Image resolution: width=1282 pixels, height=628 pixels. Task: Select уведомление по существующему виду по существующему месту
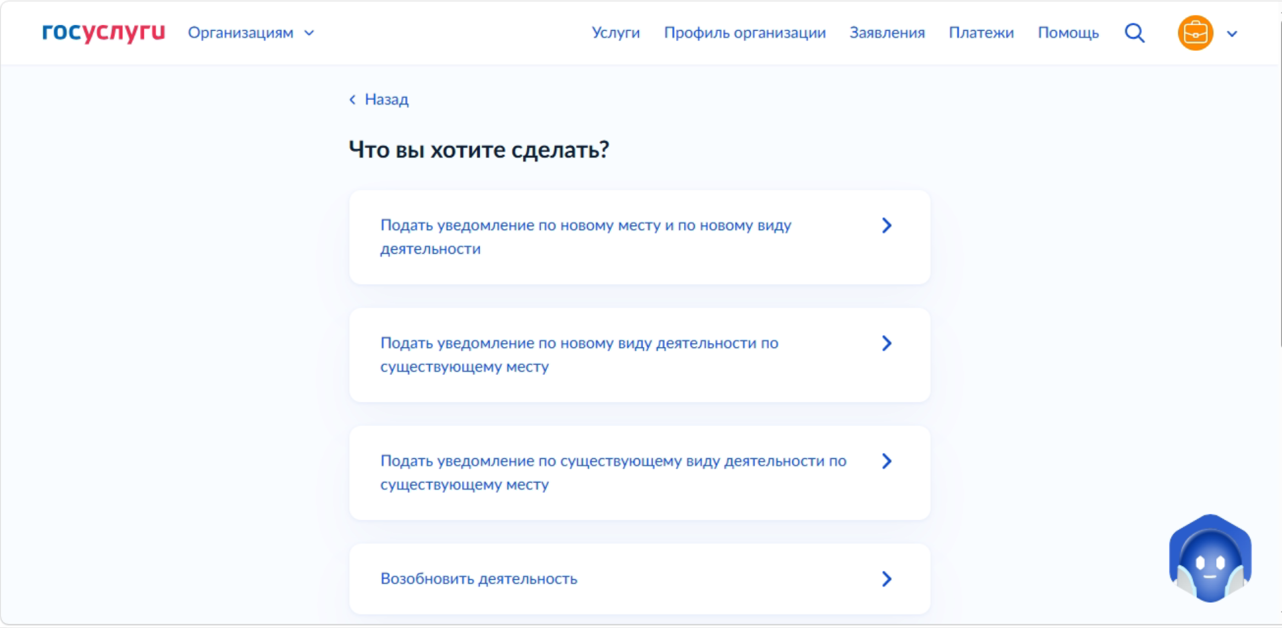(x=639, y=473)
